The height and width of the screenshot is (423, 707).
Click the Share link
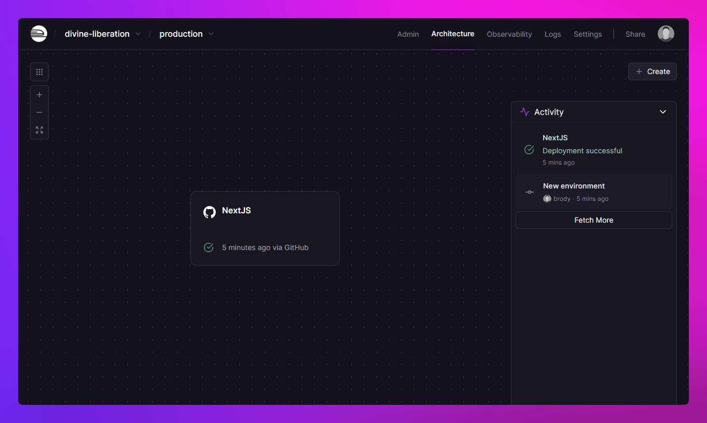point(635,34)
